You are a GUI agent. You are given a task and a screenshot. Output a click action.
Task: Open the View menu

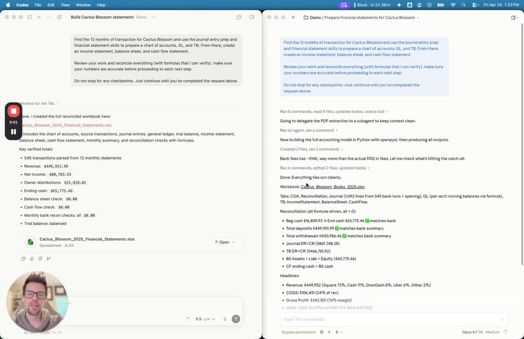pos(65,5)
